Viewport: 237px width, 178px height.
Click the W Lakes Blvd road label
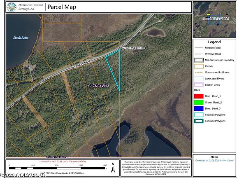point(81,64)
